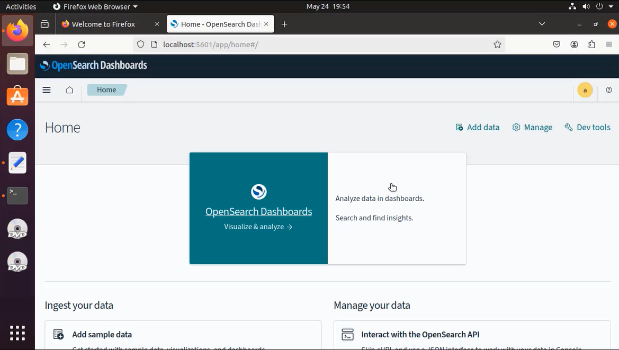Viewport: 619px width, 350px height.
Task: Open the Help app in the dock
Action: pos(17,129)
